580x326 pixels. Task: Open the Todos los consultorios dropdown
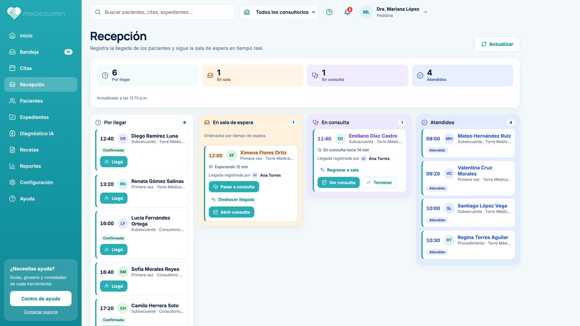pyautogui.click(x=279, y=12)
